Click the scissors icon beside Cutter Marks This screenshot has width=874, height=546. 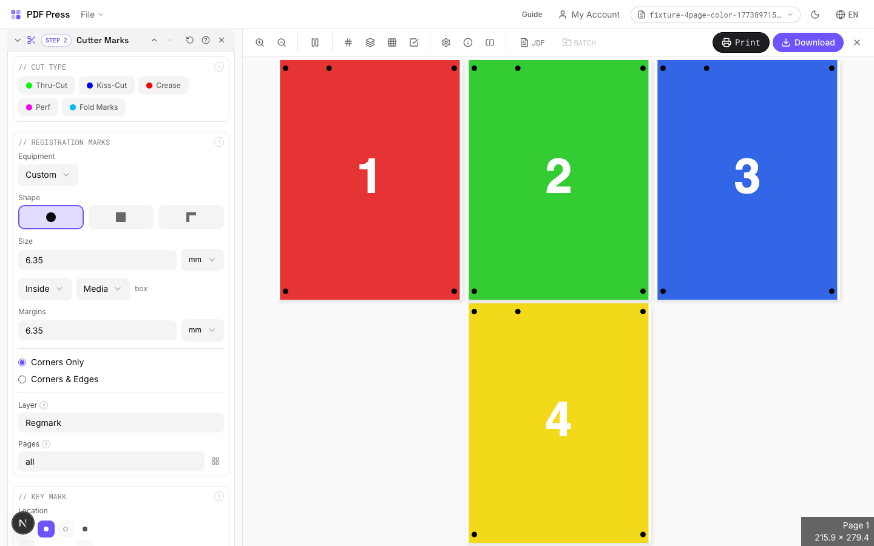click(31, 40)
